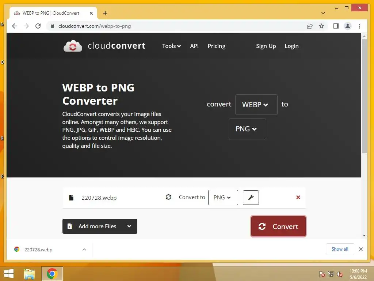This screenshot has width=374, height=281.
Task: Open the WEBP source format dropdown
Action: [x=256, y=105]
